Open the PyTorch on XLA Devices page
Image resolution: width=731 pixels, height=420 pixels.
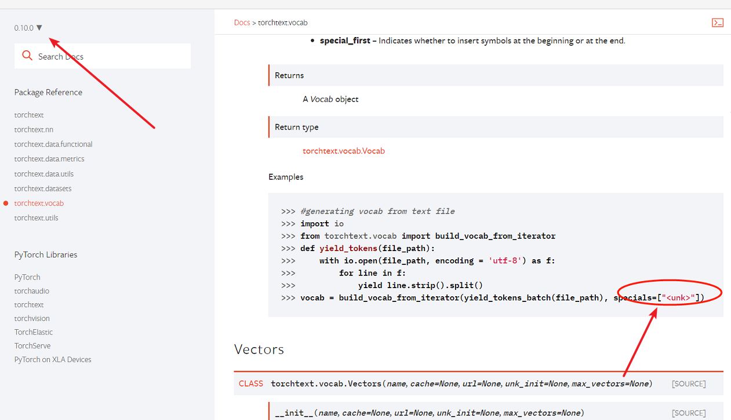coord(52,359)
